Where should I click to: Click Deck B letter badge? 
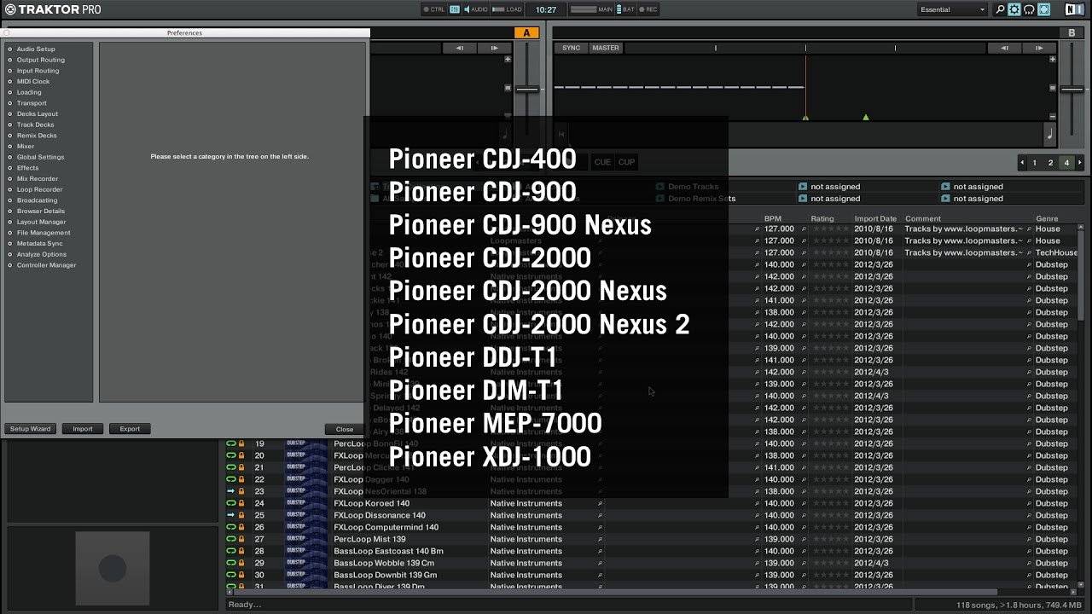pos(1072,33)
